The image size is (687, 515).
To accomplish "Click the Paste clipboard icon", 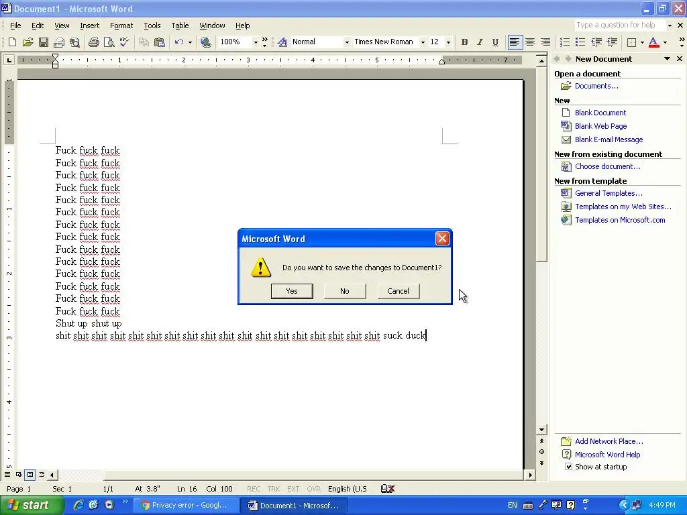I will [160, 42].
